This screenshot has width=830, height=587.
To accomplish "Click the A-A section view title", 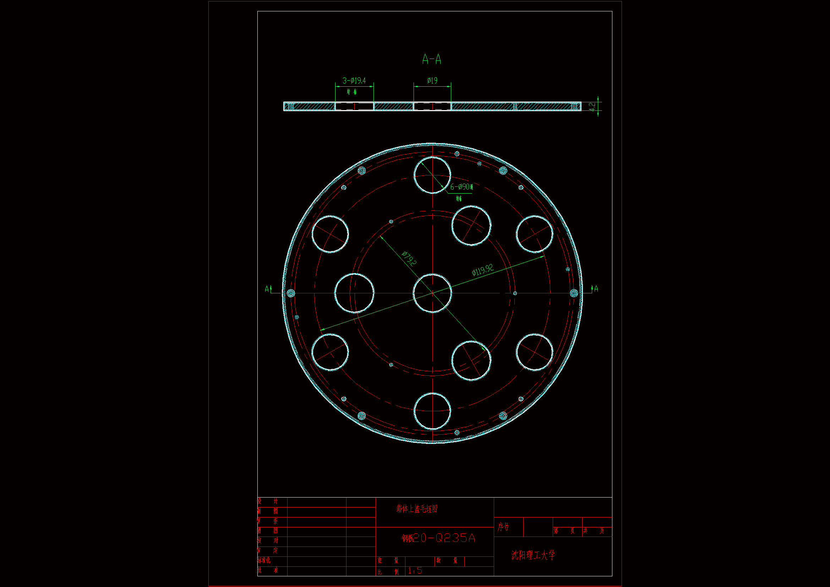I will click(432, 59).
